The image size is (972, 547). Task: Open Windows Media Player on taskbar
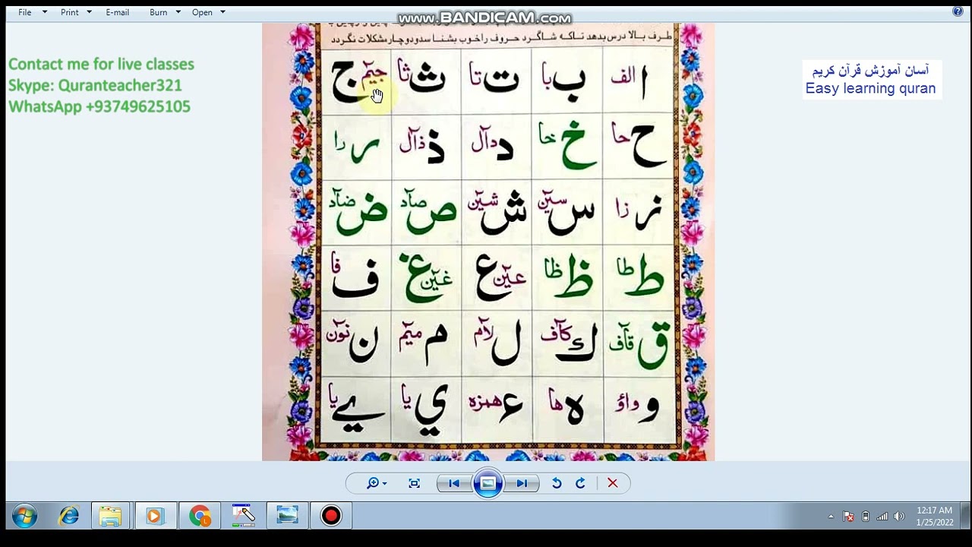pyautogui.click(x=154, y=516)
